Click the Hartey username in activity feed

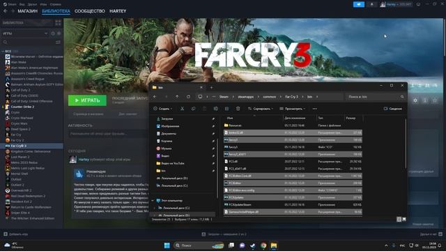click(84, 160)
